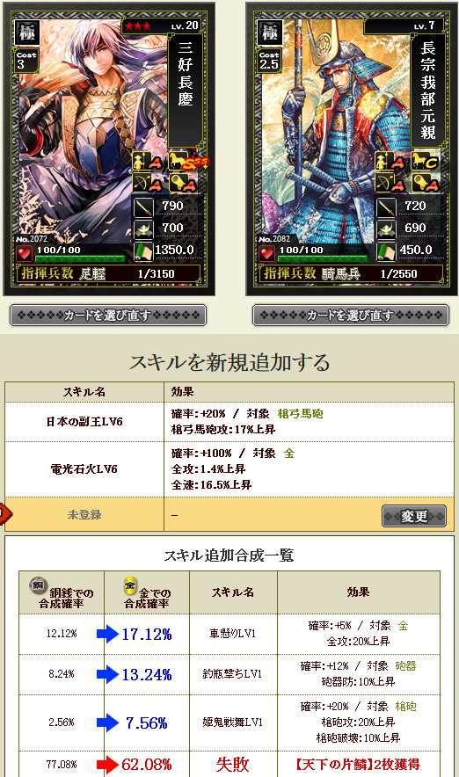Click the blue arrow beside 17.12%

pos(107,634)
